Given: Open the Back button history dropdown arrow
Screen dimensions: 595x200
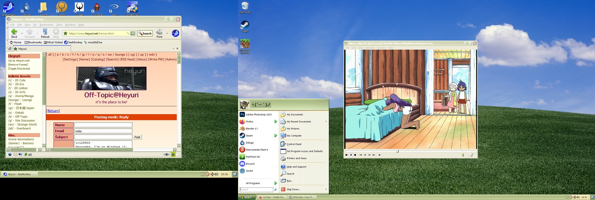Looking at the screenshot, I should pos(22,33).
